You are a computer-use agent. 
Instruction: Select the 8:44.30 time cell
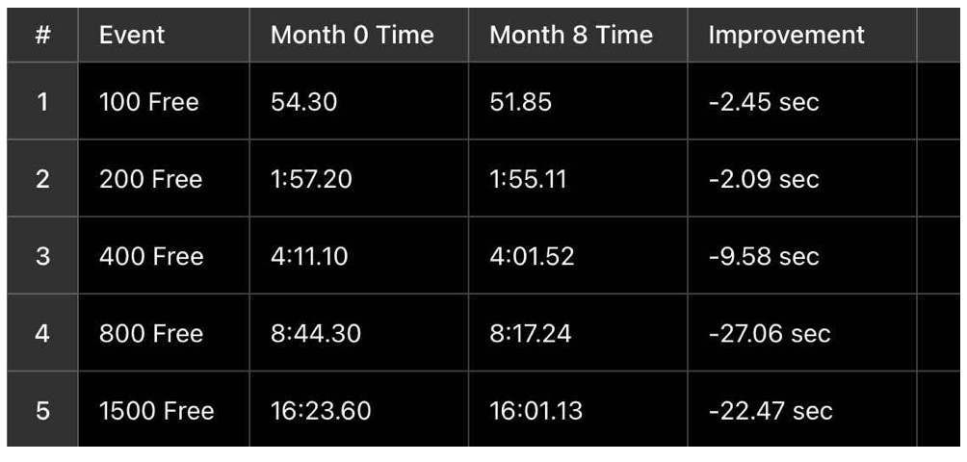coord(359,333)
